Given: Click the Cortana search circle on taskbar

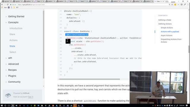Looking at the screenshot, I should pos(5,106).
